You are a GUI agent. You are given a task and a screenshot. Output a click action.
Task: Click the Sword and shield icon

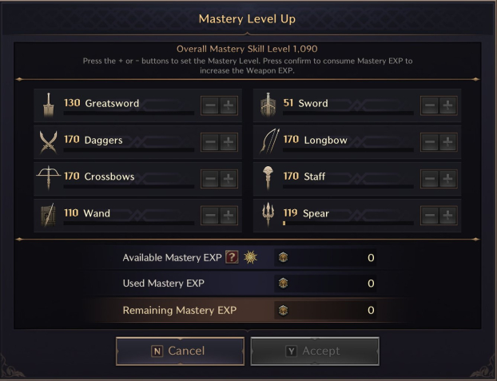pyautogui.click(x=268, y=105)
